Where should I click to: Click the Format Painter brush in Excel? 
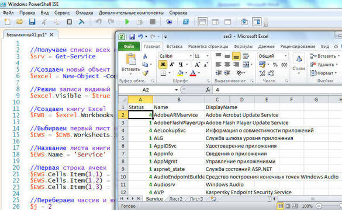(x=145, y=73)
